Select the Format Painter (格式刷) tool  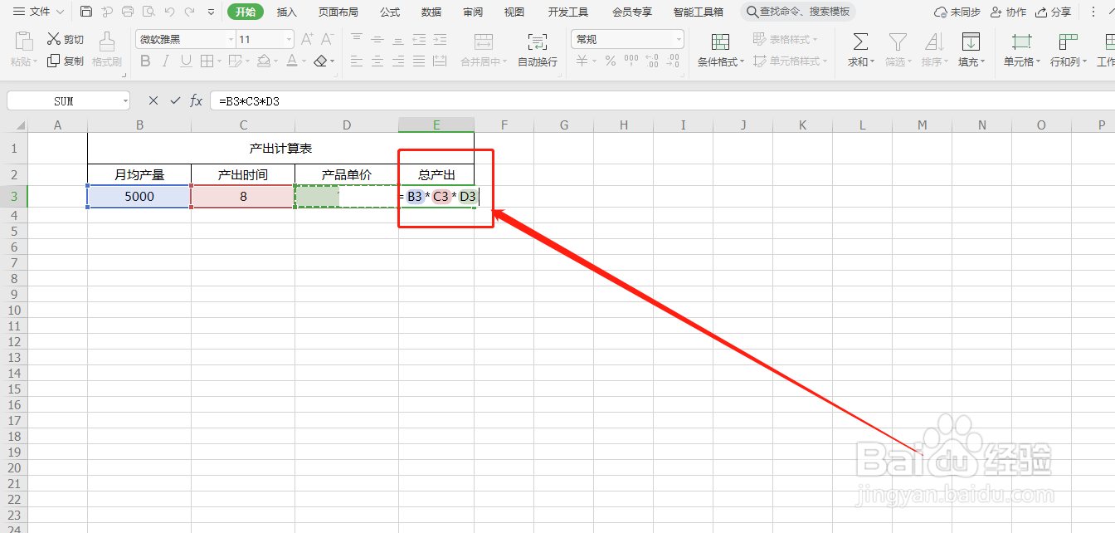107,49
